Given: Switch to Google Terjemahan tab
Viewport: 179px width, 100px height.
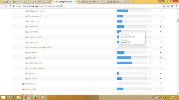Looking at the screenshot, I should [115, 2].
